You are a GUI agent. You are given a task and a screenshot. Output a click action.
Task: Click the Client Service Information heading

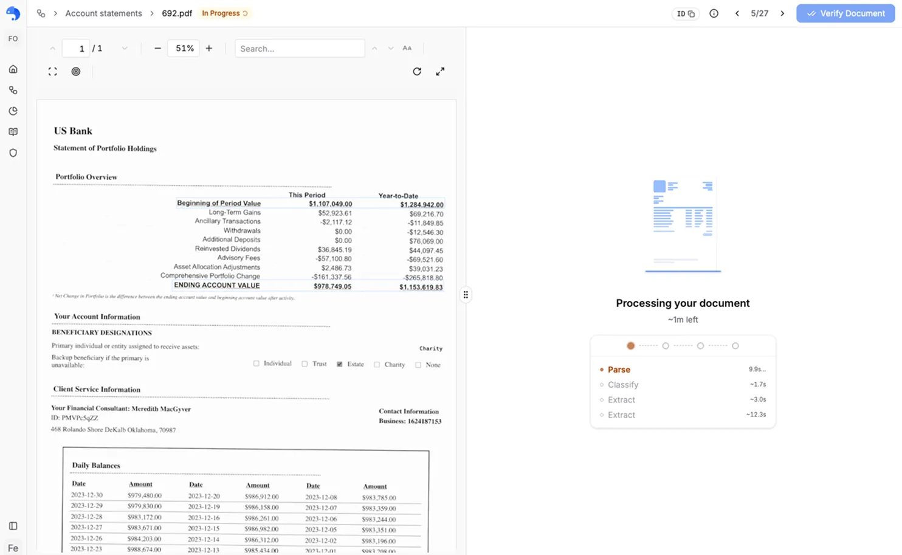[97, 389]
